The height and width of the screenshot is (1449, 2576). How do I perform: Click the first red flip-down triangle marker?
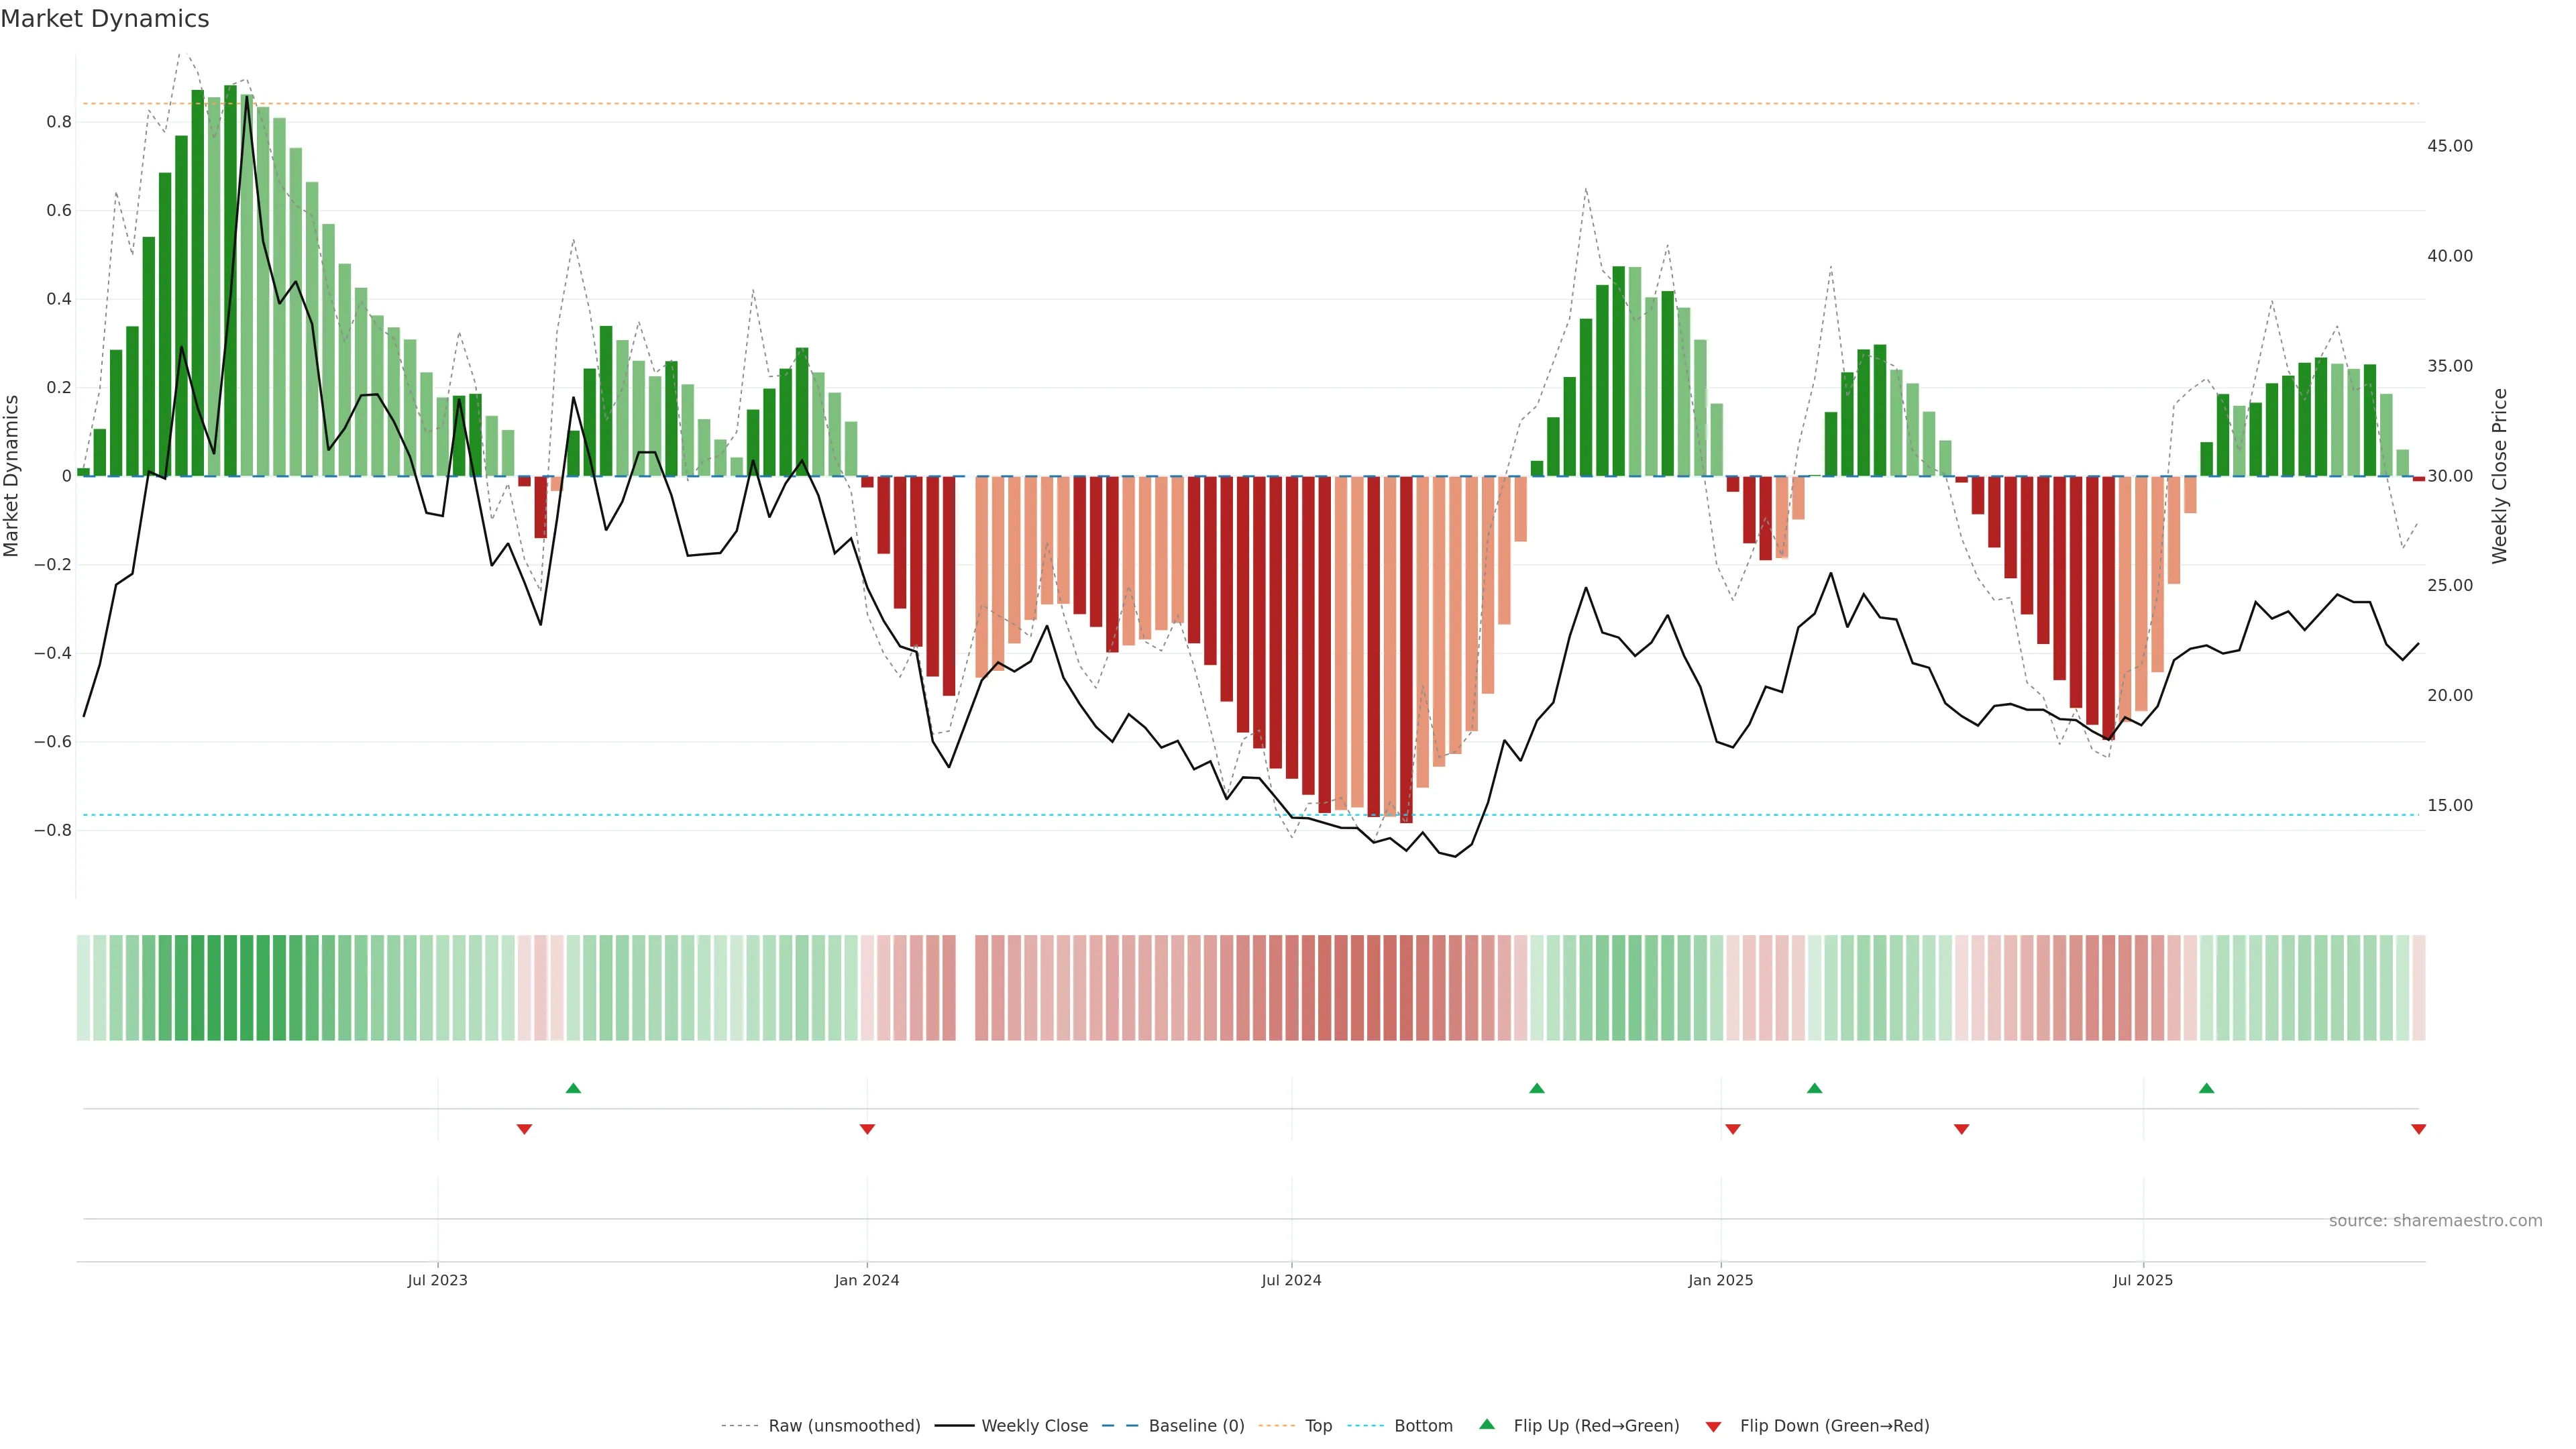pos(524,1129)
